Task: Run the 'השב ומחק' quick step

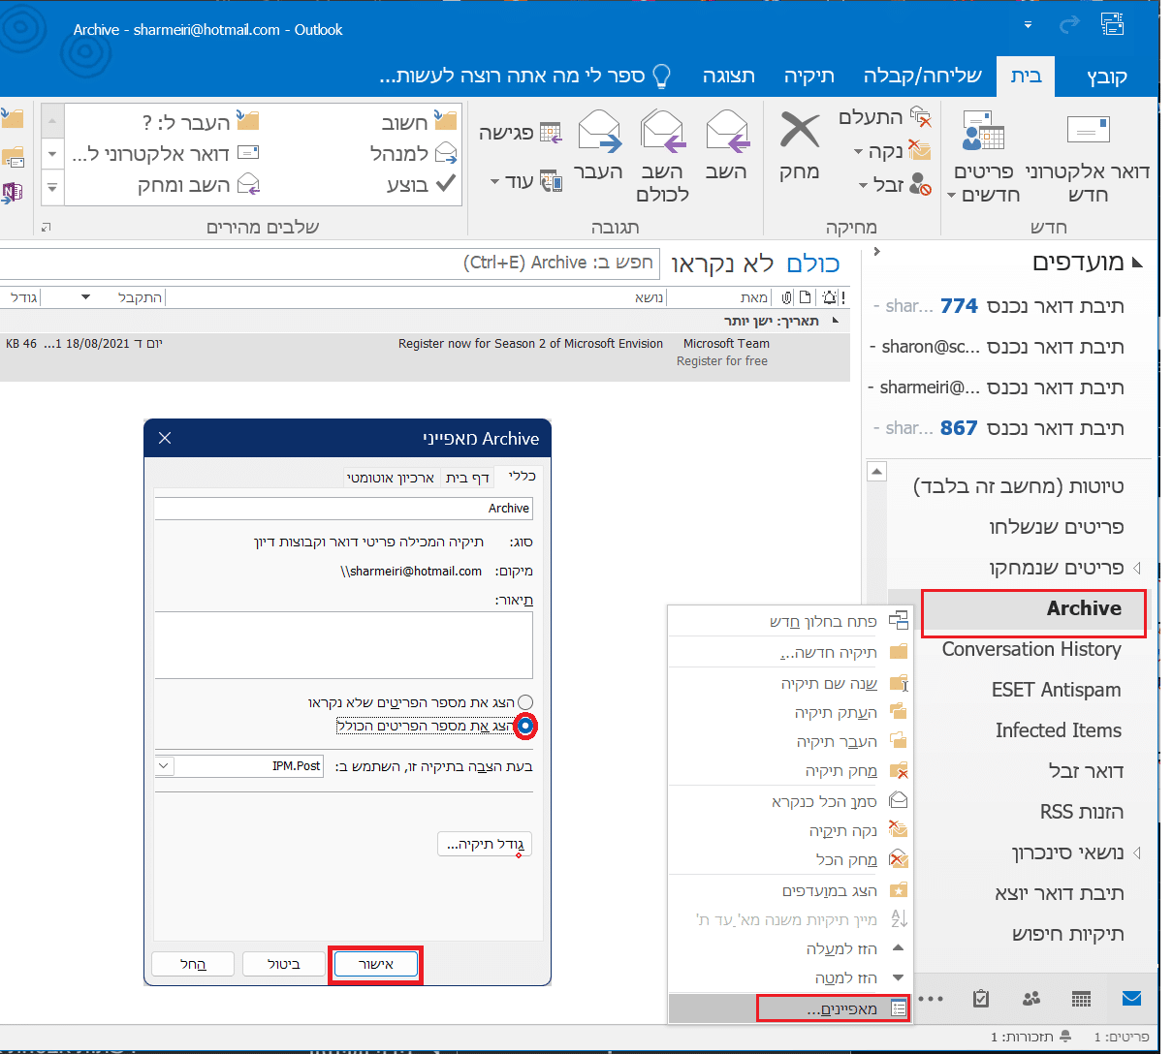Action: pos(198,184)
